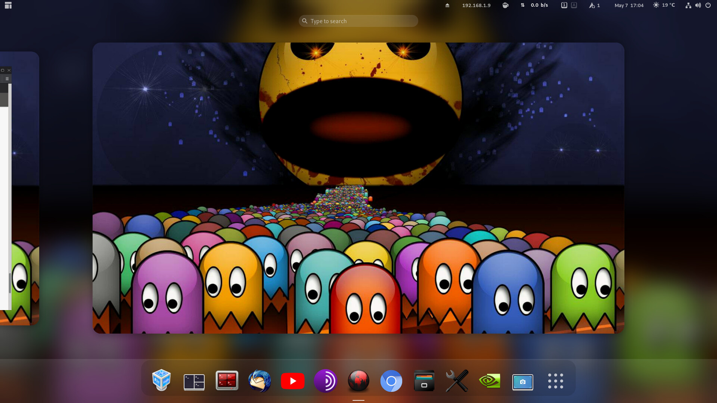Launch Tor Browser from the dock
717x403 pixels.
tap(326, 381)
